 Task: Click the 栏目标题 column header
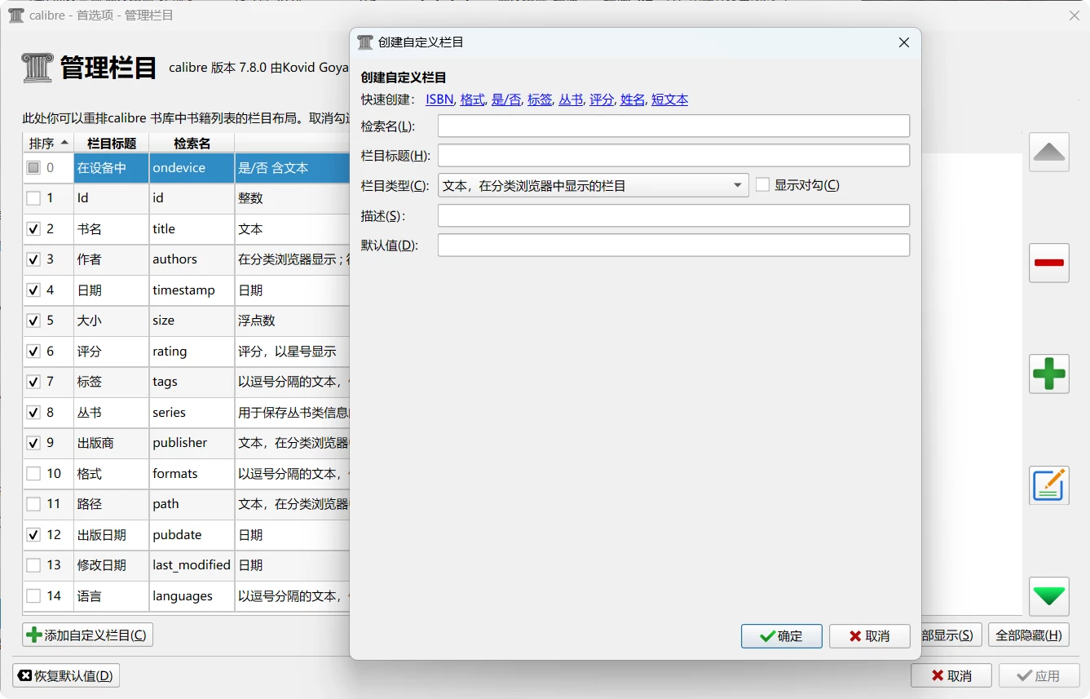[x=112, y=143]
